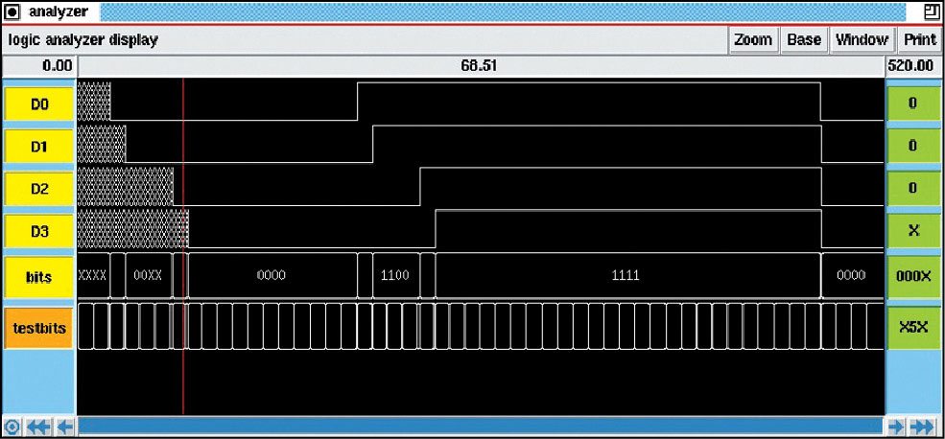Click the circular reset icon at bottom-left
Image resolution: width=945 pixels, height=439 pixels.
[12, 427]
